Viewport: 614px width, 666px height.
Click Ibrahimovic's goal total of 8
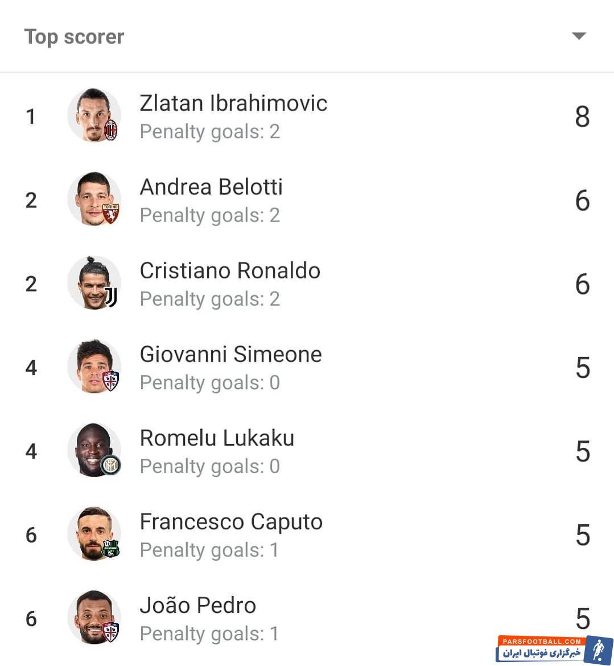[x=583, y=116]
